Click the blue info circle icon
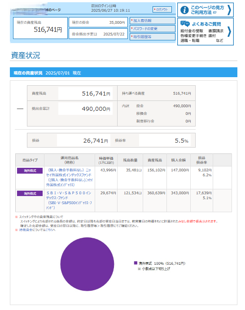Screen dimensions: 245x310 [x=184, y=10]
